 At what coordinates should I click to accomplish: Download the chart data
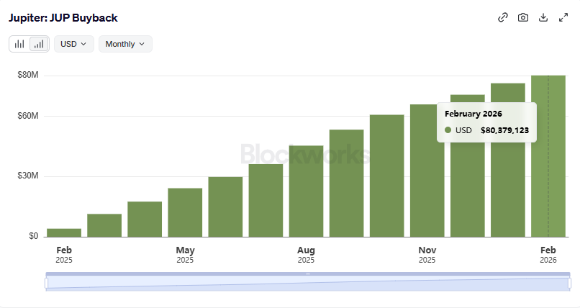(543, 17)
